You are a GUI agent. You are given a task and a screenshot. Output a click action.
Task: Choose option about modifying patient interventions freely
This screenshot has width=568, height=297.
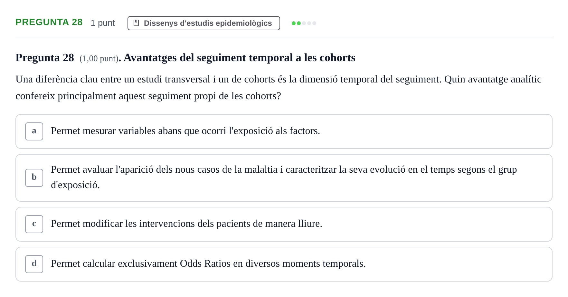click(x=284, y=224)
